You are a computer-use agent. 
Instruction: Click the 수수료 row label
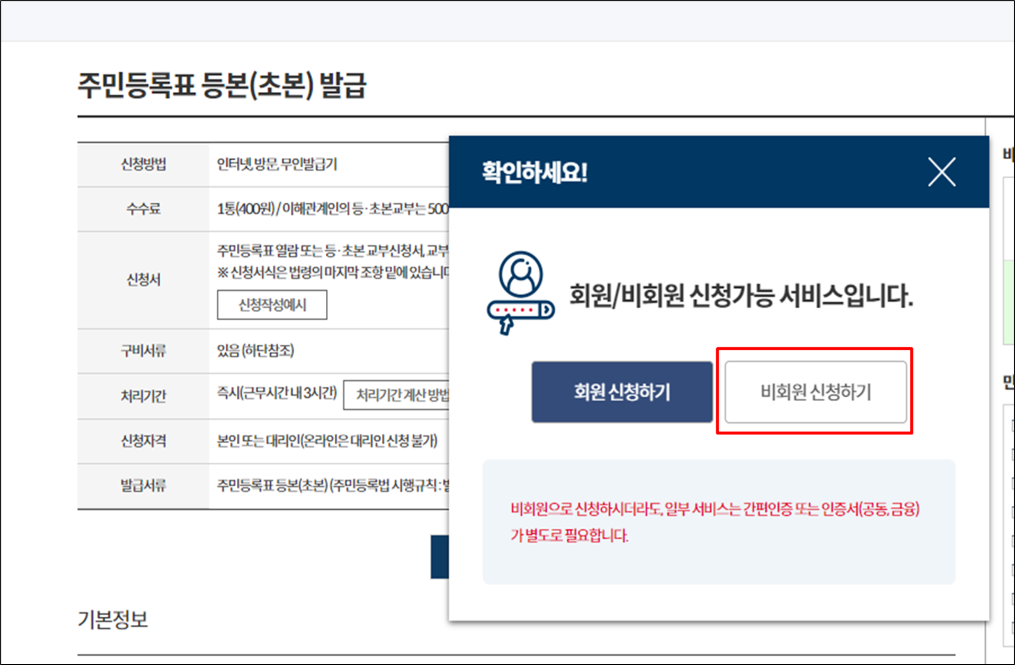[x=143, y=209]
